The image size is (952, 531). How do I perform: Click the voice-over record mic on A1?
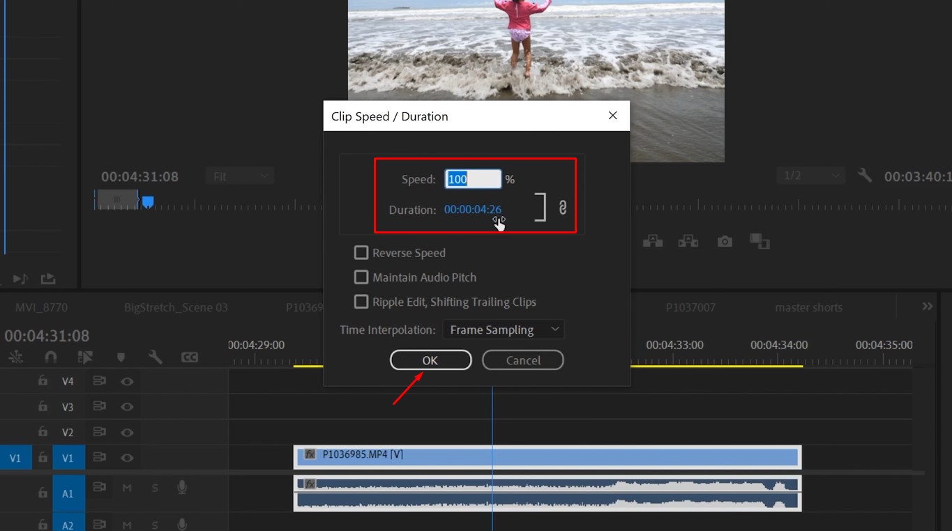[x=181, y=487]
